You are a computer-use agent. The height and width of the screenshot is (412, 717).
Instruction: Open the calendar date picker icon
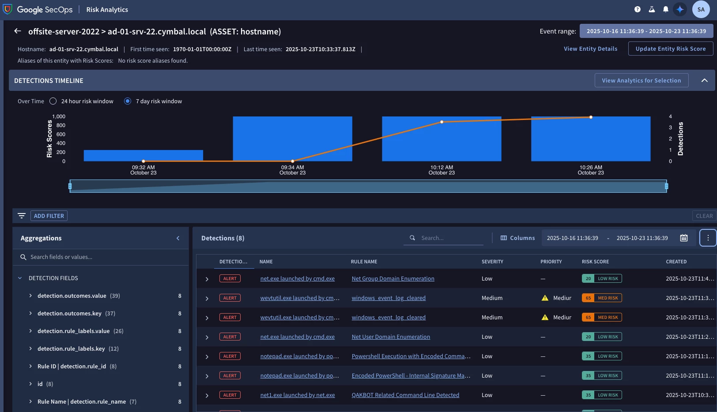[x=684, y=238]
